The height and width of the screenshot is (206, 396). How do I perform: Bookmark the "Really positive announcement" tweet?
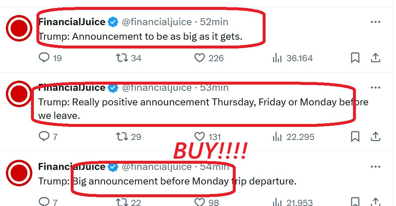(x=355, y=137)
